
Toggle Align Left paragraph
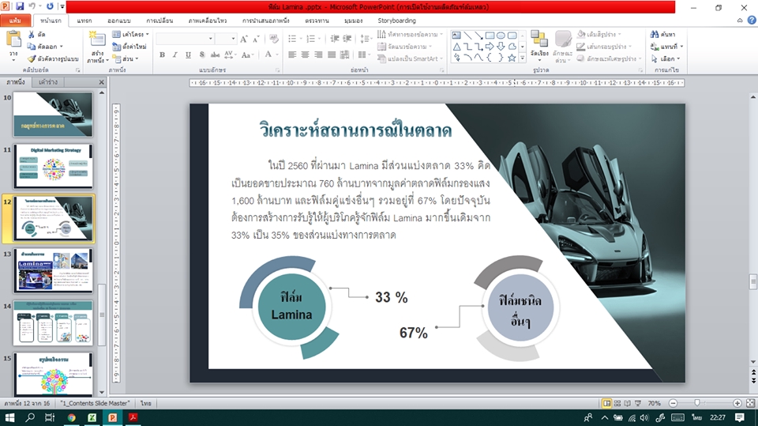pyautogui.click(x=292, y=55)
